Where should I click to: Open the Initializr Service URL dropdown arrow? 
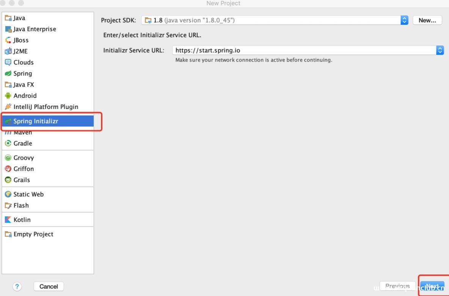[x=440, y=50]
